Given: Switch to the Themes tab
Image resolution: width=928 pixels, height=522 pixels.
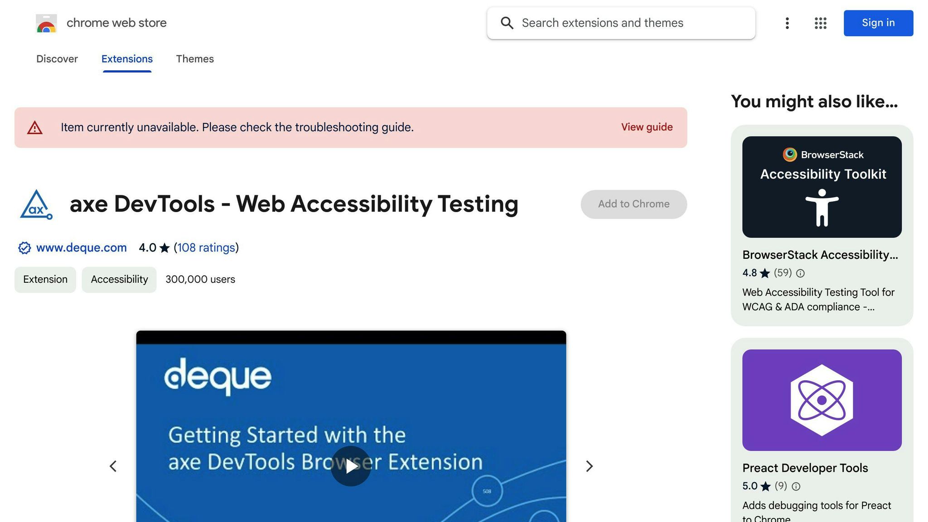Looking at the screenshot, I should click(195, 59).
